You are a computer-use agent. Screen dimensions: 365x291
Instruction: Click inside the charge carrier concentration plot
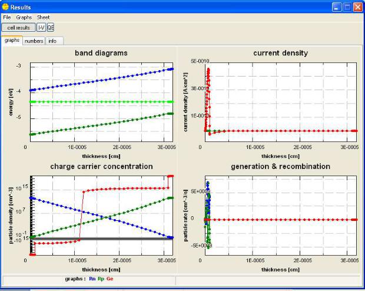click(x=101, y=216)
